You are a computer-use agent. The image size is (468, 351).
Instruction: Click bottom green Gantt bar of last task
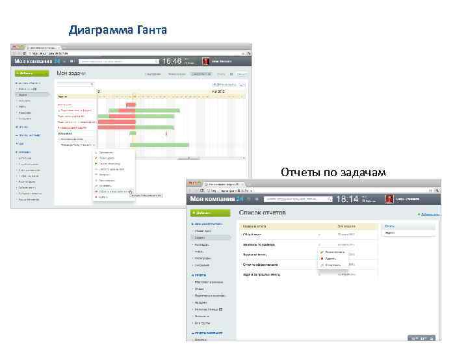[159, 145]
